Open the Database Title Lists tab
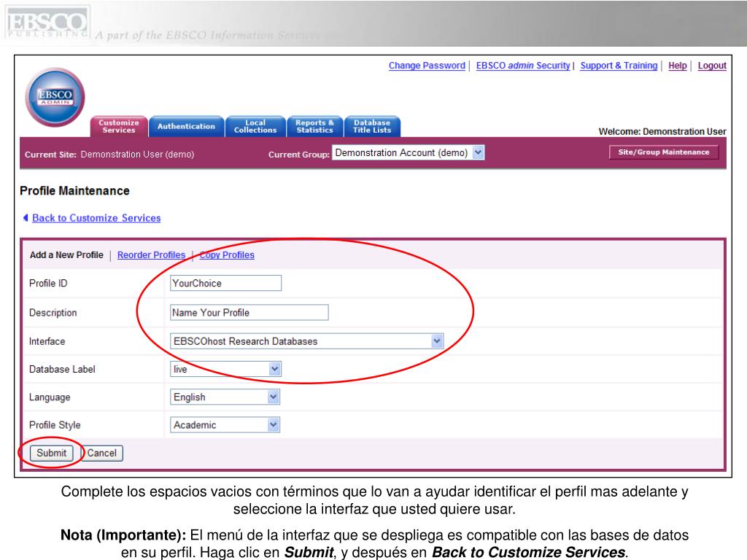747x560 pixels. tap(372, 127)
